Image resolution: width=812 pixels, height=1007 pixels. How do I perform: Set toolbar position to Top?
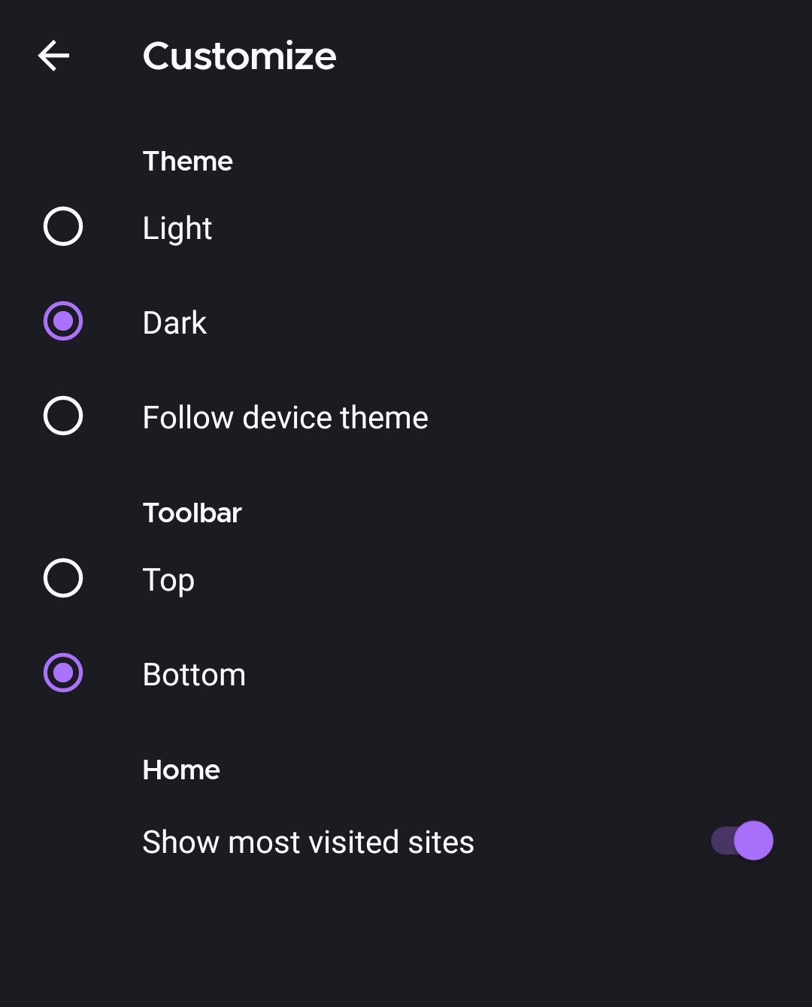click(x=63, y=579)
